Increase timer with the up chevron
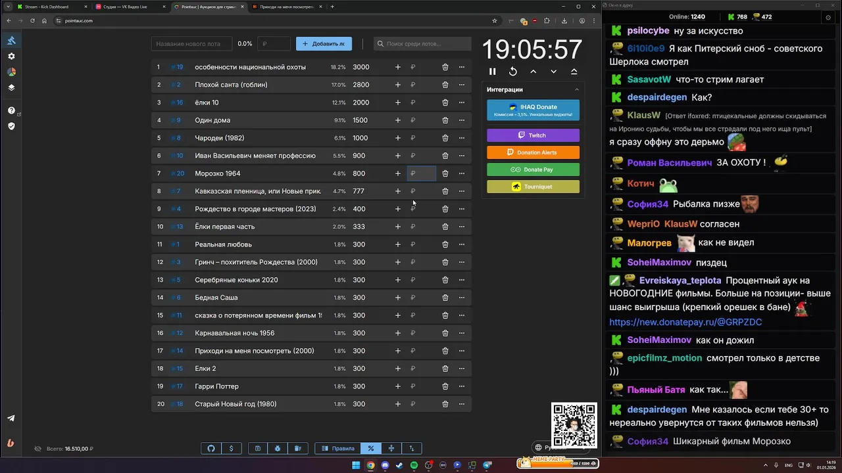 [533, 72]
